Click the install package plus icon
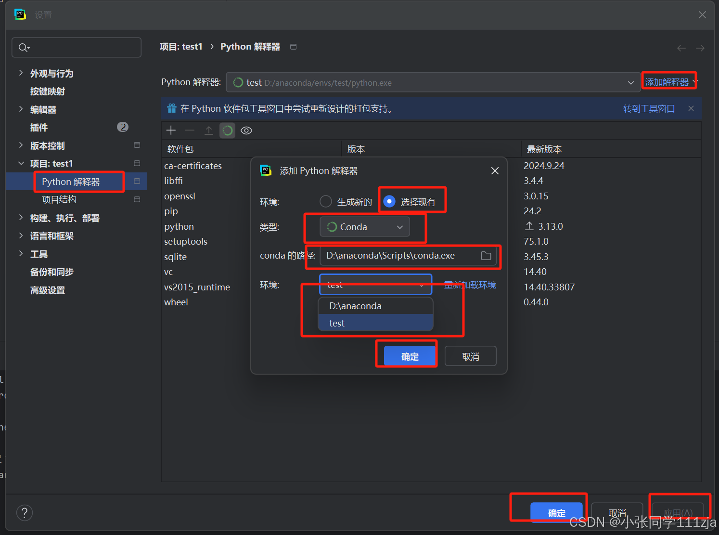The height and width of the screenshot is (535, 719). [171, 130]
